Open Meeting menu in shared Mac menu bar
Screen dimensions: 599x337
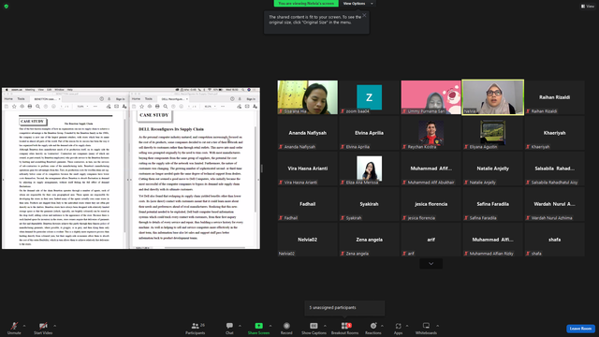[30, 90]
